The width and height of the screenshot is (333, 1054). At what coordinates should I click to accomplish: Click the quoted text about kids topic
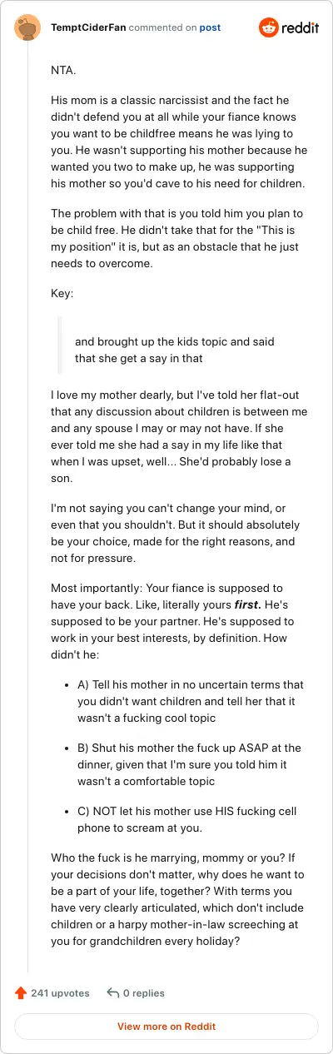click(x=175, y=351)
